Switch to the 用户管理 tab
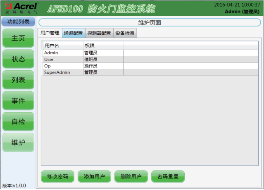Image resolution: width=264 pixels, height=190 pixels. pos(50,33)
